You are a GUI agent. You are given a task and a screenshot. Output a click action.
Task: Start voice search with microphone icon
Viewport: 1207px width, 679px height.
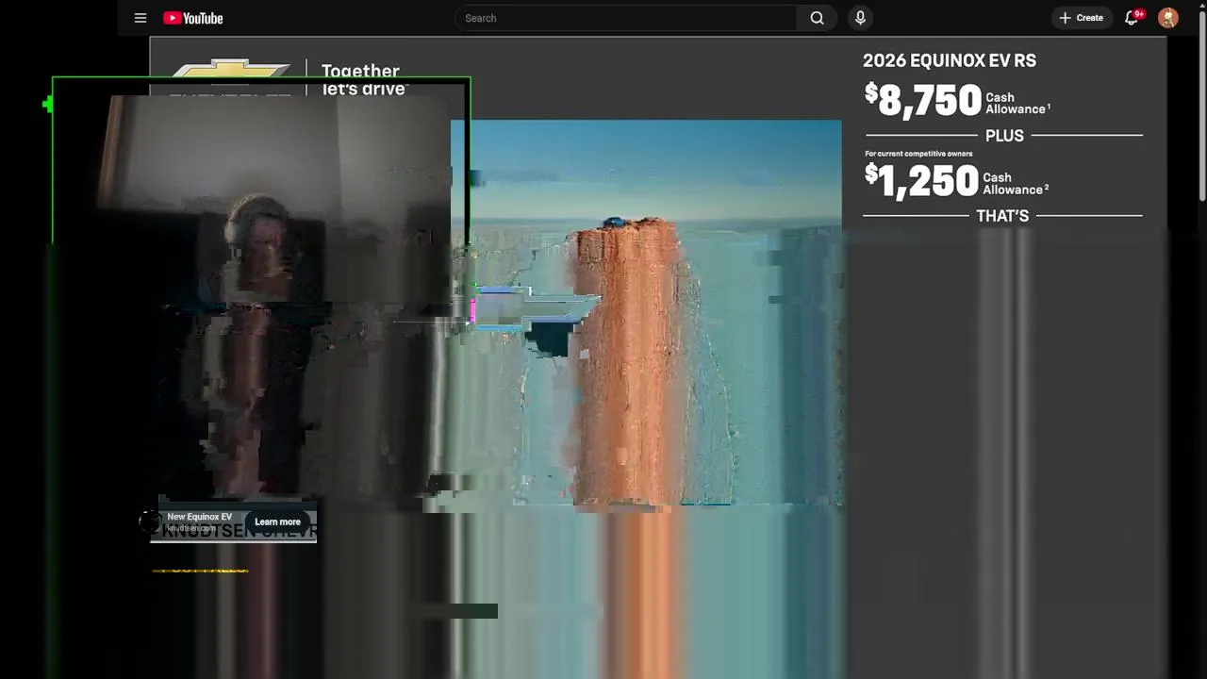pos(860,18)
